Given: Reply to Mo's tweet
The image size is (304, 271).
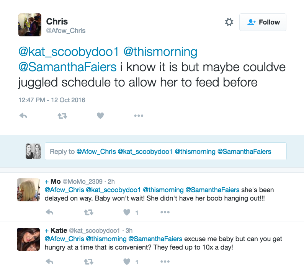Looking at the screenshot, I should point(49,212).
